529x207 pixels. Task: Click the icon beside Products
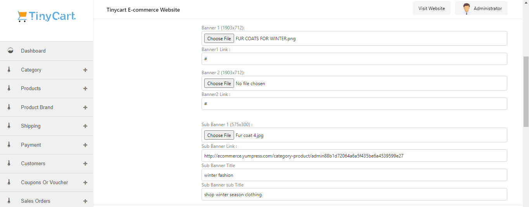click(9, 88)
